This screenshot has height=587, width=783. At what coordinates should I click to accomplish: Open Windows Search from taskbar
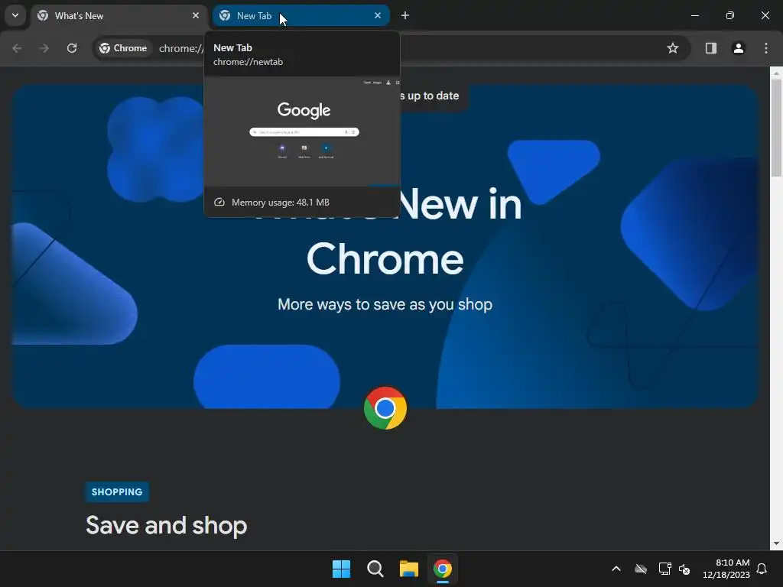(x=375, y=569)
